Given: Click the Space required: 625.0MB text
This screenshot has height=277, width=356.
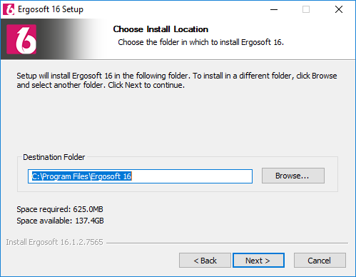Looking at the screenshot, I should pos(60,209).
